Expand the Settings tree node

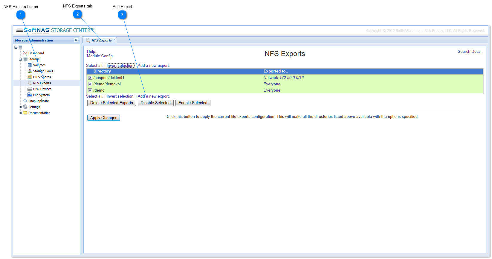(20, 107)
